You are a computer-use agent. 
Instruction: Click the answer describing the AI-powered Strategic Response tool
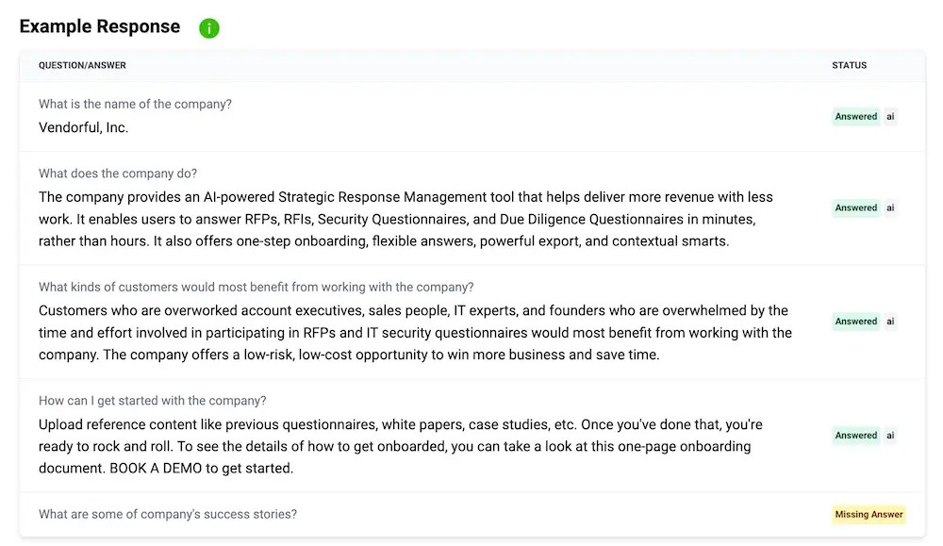[405, 219]
